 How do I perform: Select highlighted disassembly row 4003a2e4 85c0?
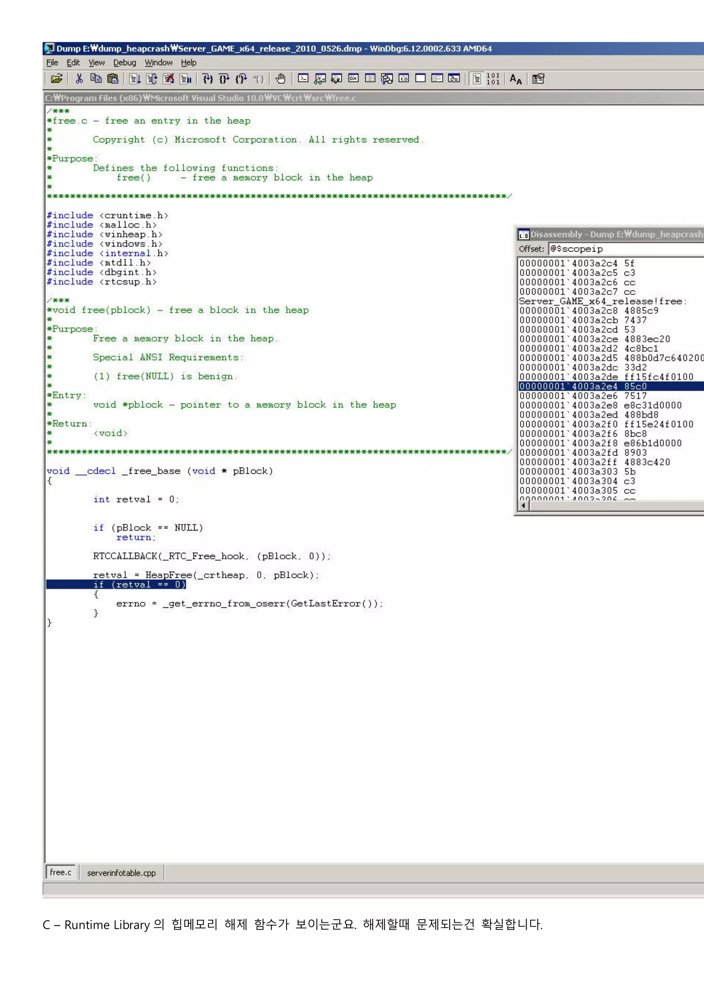(611, 386)
